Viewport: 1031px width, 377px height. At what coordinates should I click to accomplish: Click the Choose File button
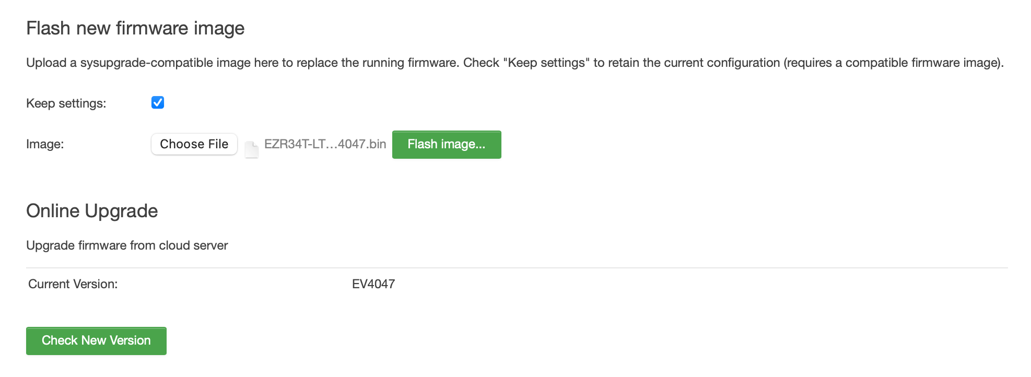pyautogui.click(x=194, y=144)
